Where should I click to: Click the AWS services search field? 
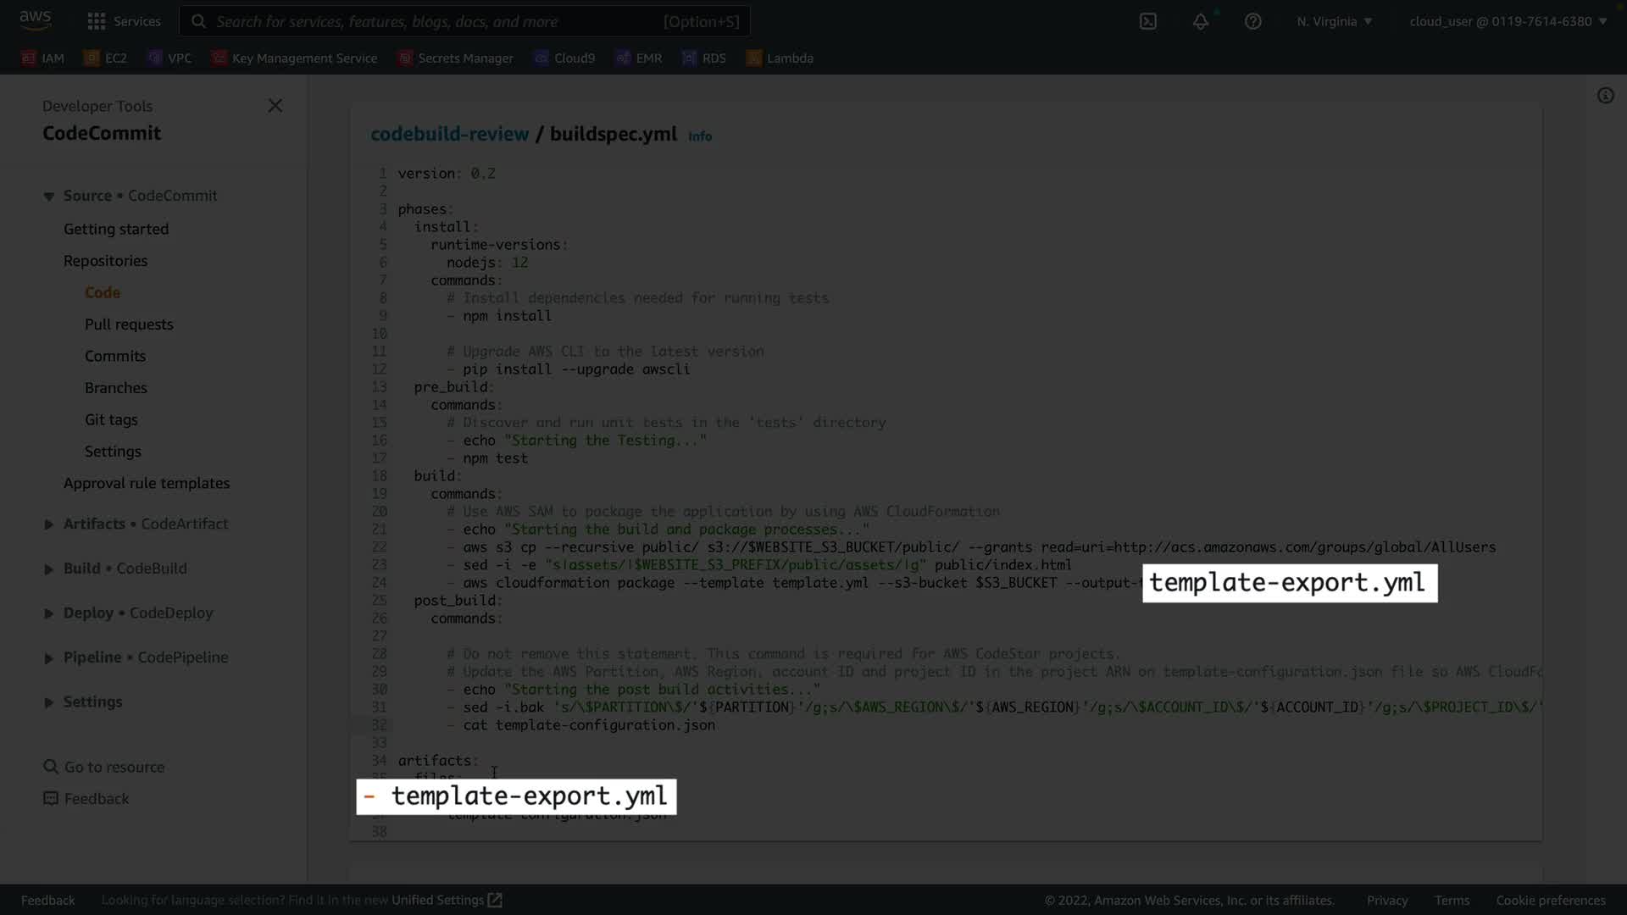464,21
